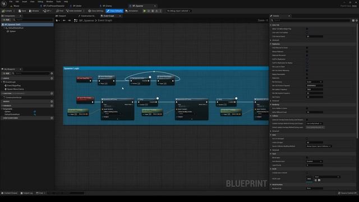Add new event dispatcher with plus icon

[52, 118]
